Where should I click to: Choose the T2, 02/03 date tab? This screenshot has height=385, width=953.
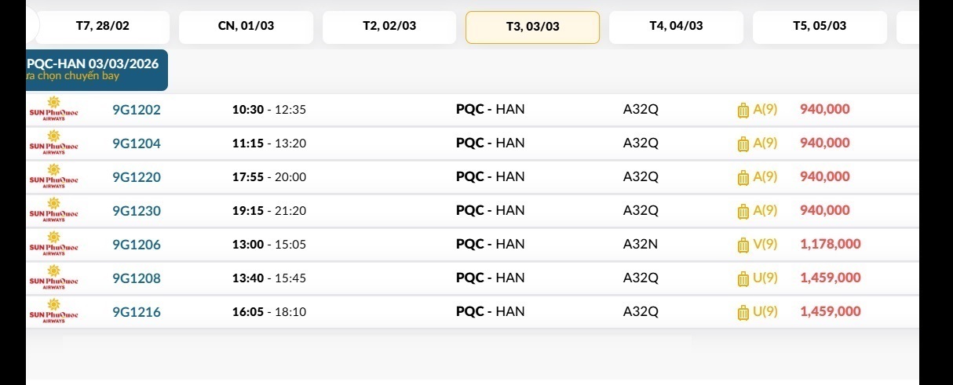pyautogui.click(x=389, y=26)
